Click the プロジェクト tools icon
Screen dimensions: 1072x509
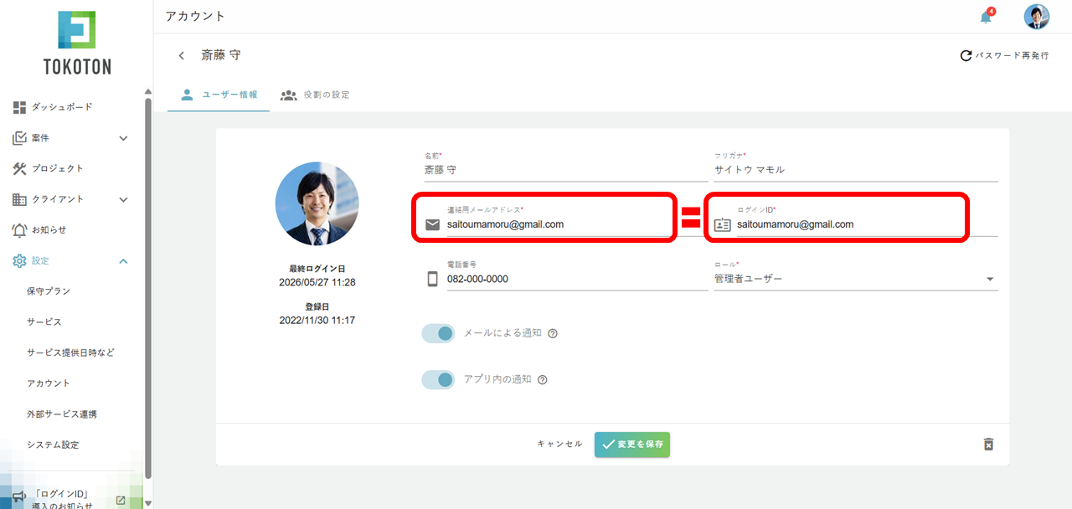tap(20, 168)
